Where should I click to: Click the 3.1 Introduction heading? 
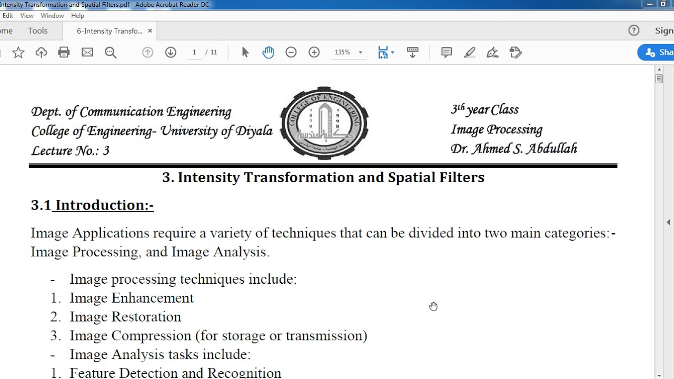92,205
